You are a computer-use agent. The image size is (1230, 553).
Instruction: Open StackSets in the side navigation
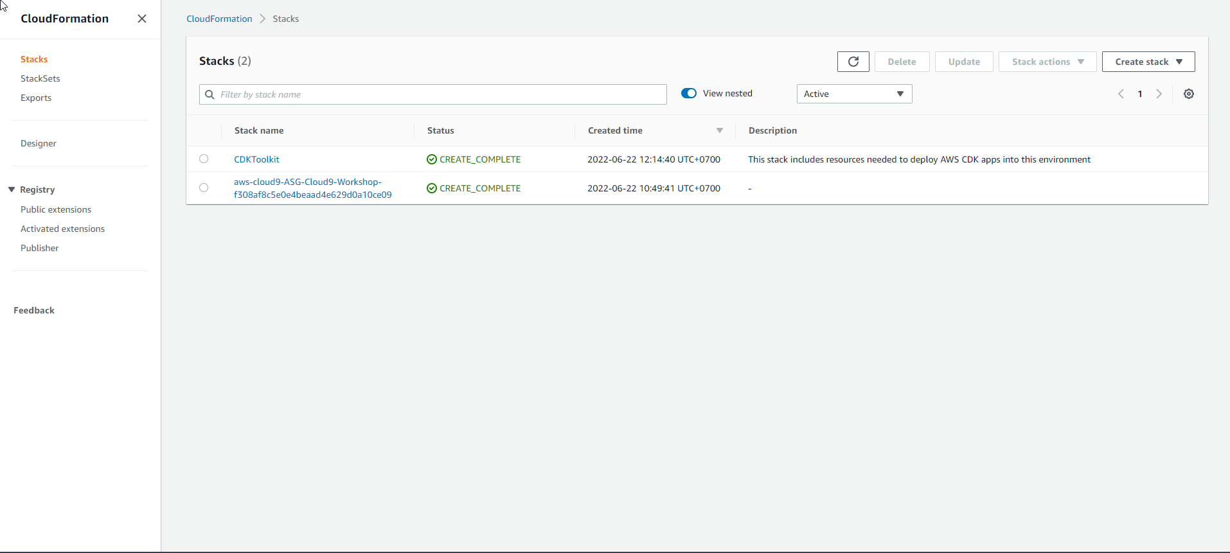[40, 78]
